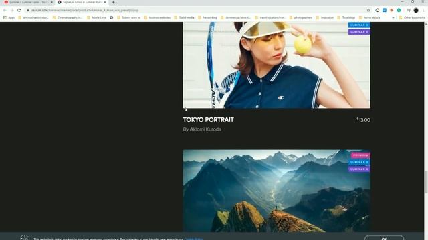
Task: Open the Togs blogs bookmark folder
Action: coord(346,17)
